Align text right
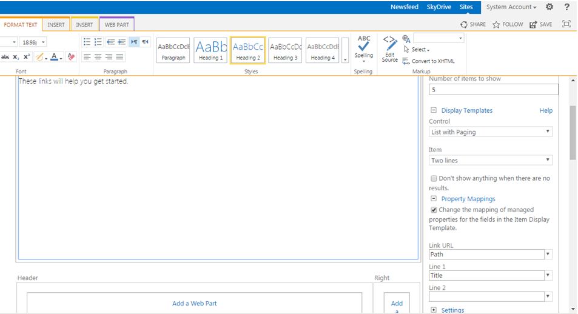This screenshot has width=578, height=314. [x=109, y=57]
